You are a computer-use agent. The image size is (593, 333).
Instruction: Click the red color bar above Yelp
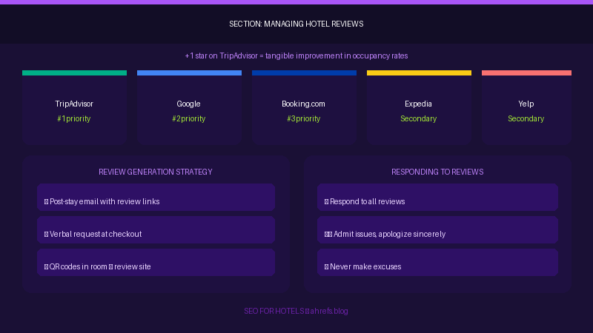point(526,73)
